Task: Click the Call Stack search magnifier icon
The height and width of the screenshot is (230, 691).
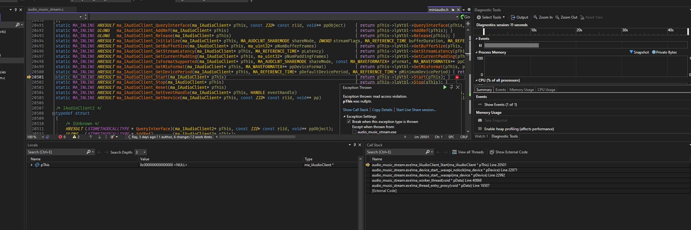Action: pyautogui.click(x=427, y=152)
